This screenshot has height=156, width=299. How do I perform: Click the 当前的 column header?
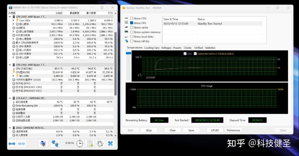click(x=59, y=13)
